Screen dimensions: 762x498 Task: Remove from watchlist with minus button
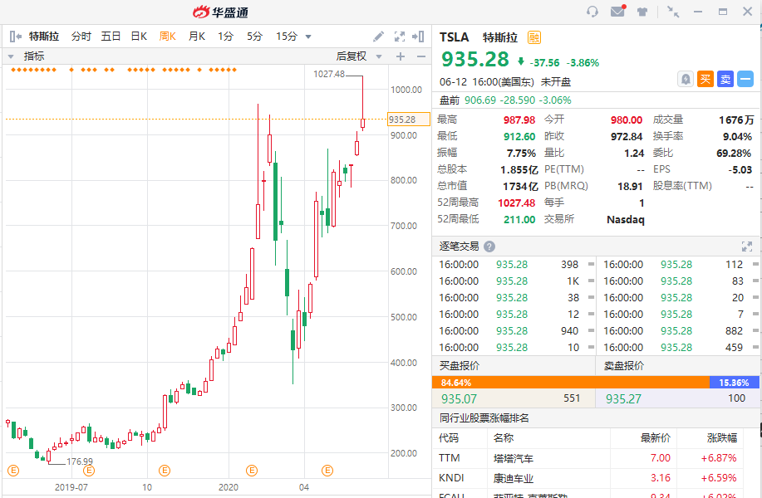(745, 79)
